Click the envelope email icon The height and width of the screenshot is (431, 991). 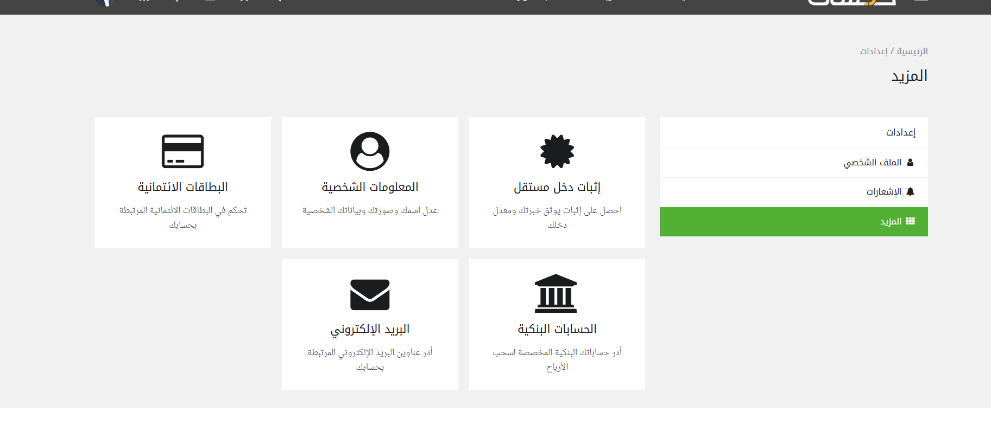click(x=370, y=294)
